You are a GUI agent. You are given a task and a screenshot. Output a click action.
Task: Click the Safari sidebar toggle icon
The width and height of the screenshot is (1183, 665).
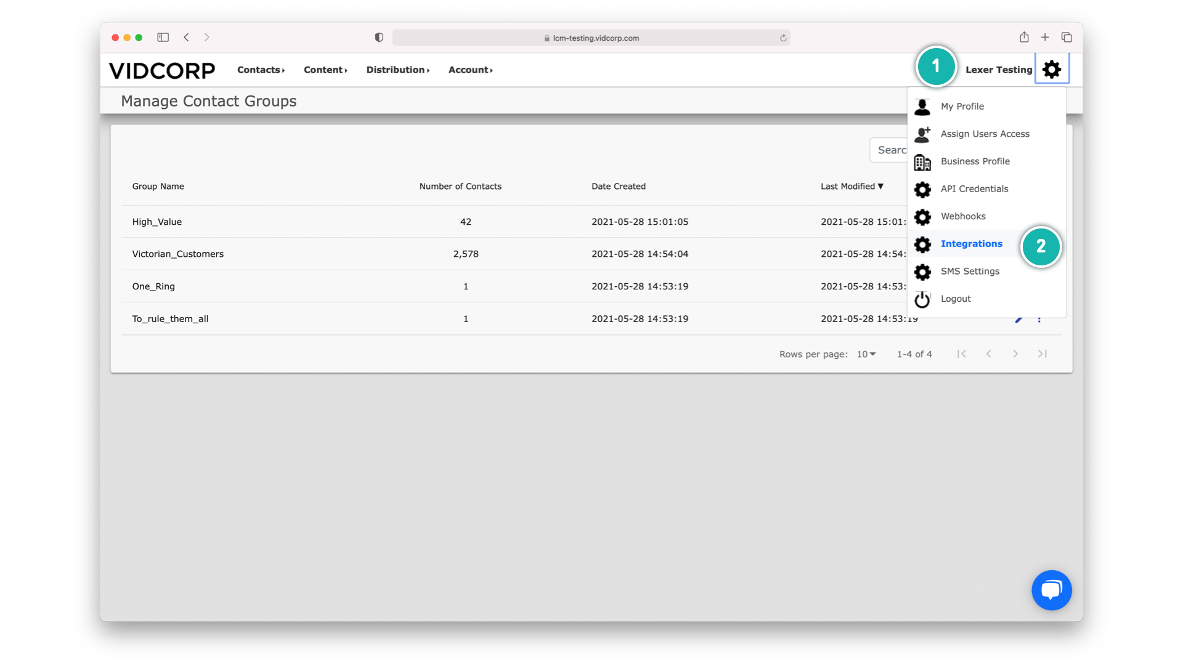163,38
